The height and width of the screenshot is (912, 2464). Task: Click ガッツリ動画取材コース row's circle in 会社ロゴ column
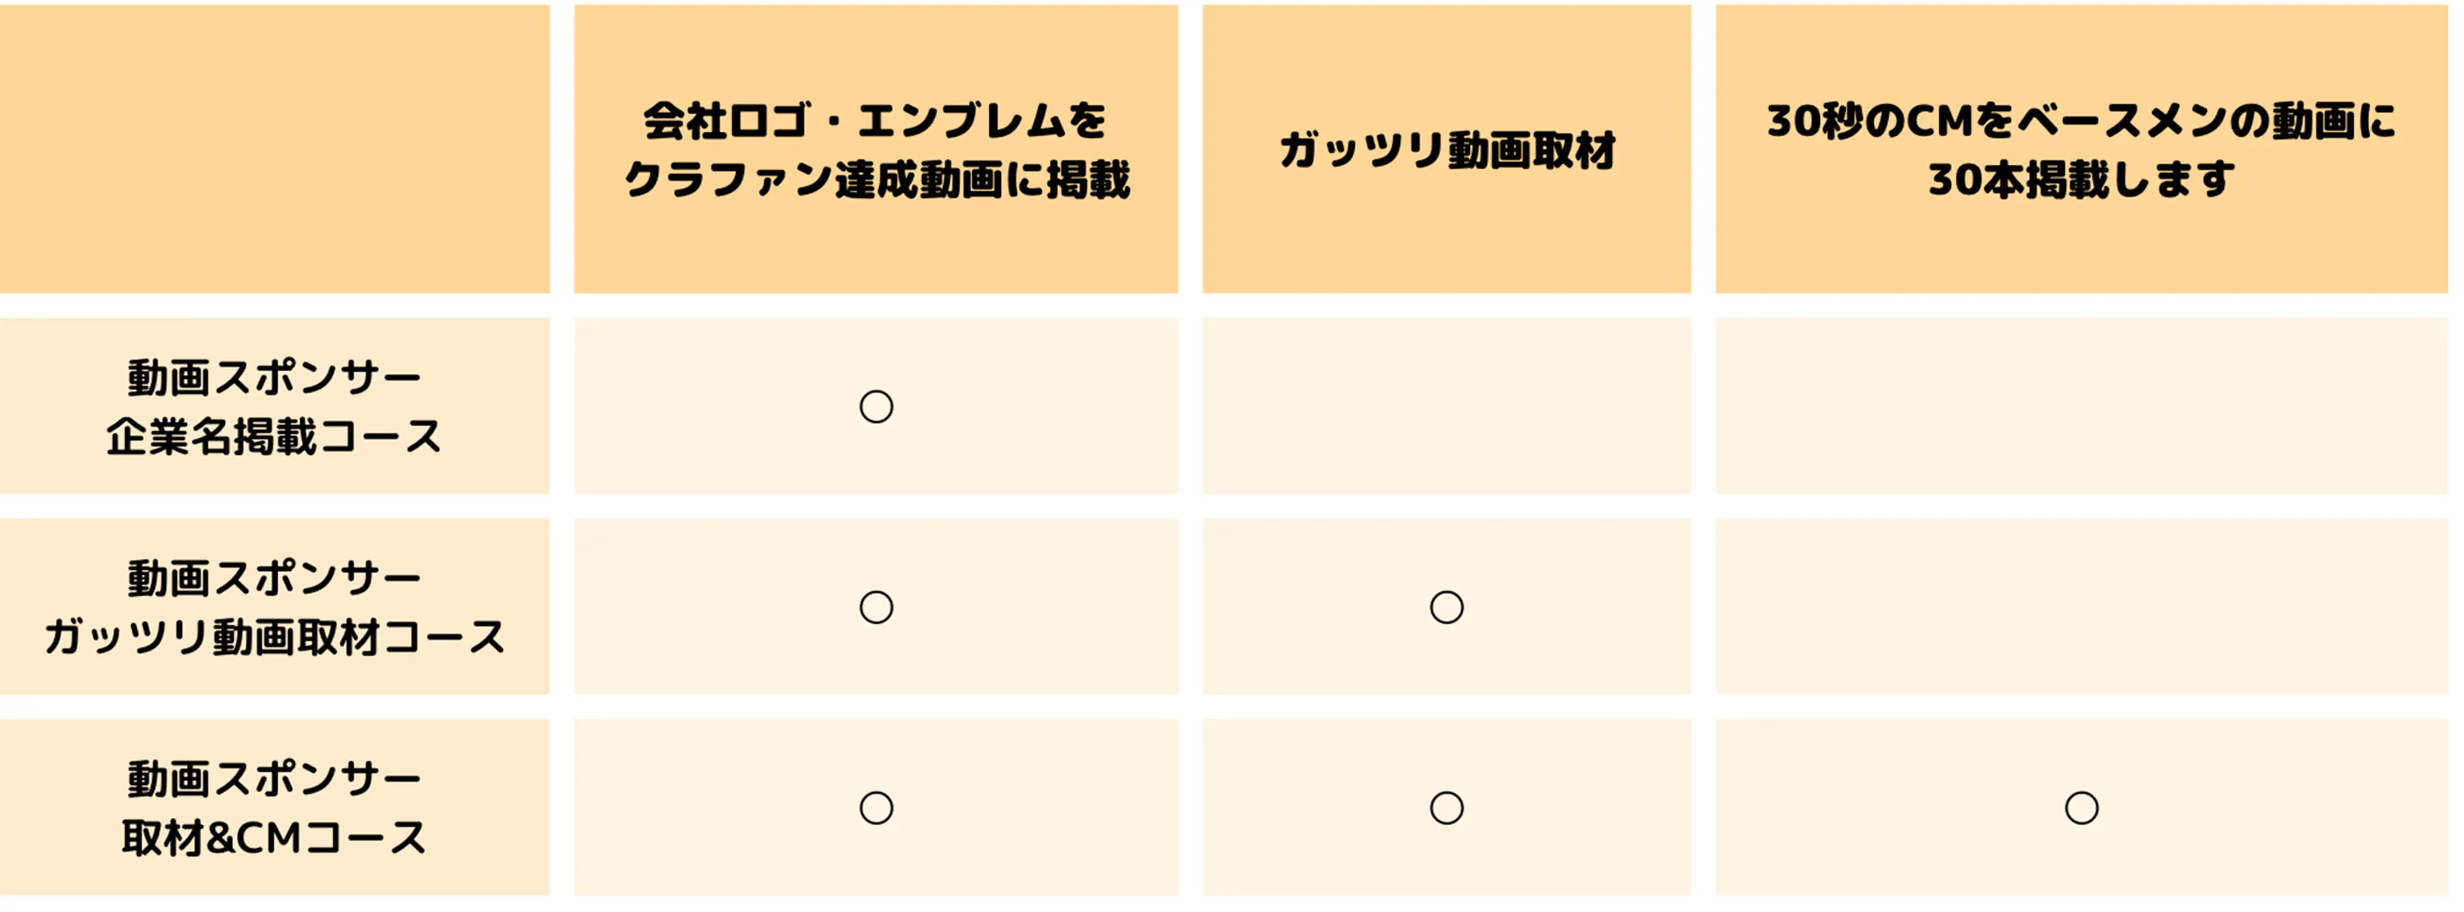[x=876, y=607]
